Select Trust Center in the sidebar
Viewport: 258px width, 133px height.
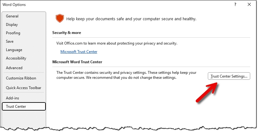point(16,107)
